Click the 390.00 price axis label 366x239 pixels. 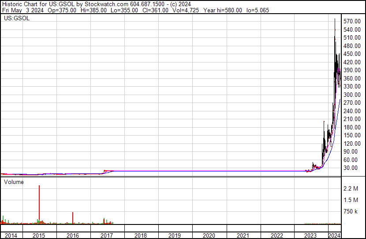point(352,70)
